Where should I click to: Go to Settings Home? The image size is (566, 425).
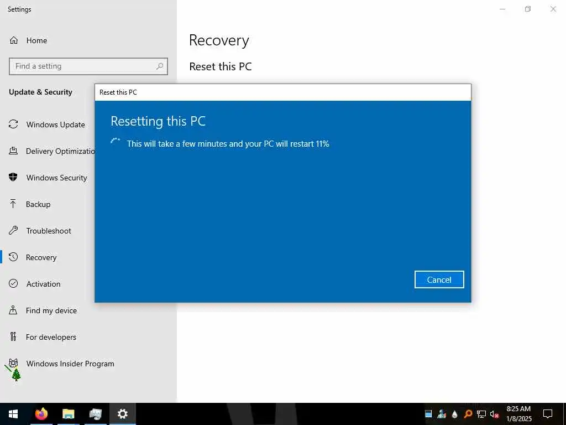[x=28, y=40]
